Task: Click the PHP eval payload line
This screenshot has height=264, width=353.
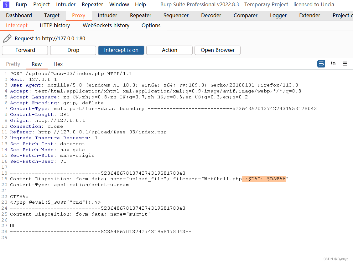Action: (x=55, y=202)
